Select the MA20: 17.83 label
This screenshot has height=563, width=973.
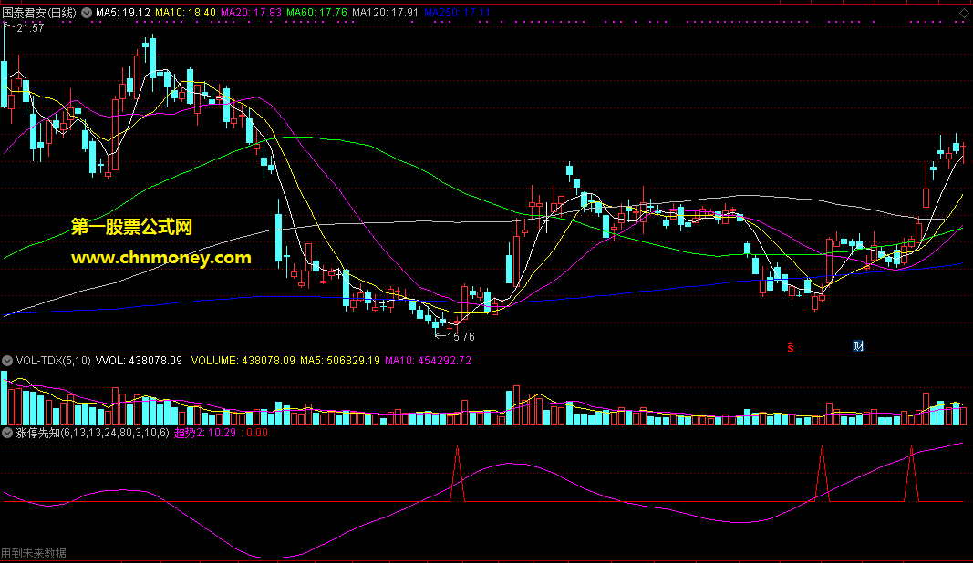point(252,13)
